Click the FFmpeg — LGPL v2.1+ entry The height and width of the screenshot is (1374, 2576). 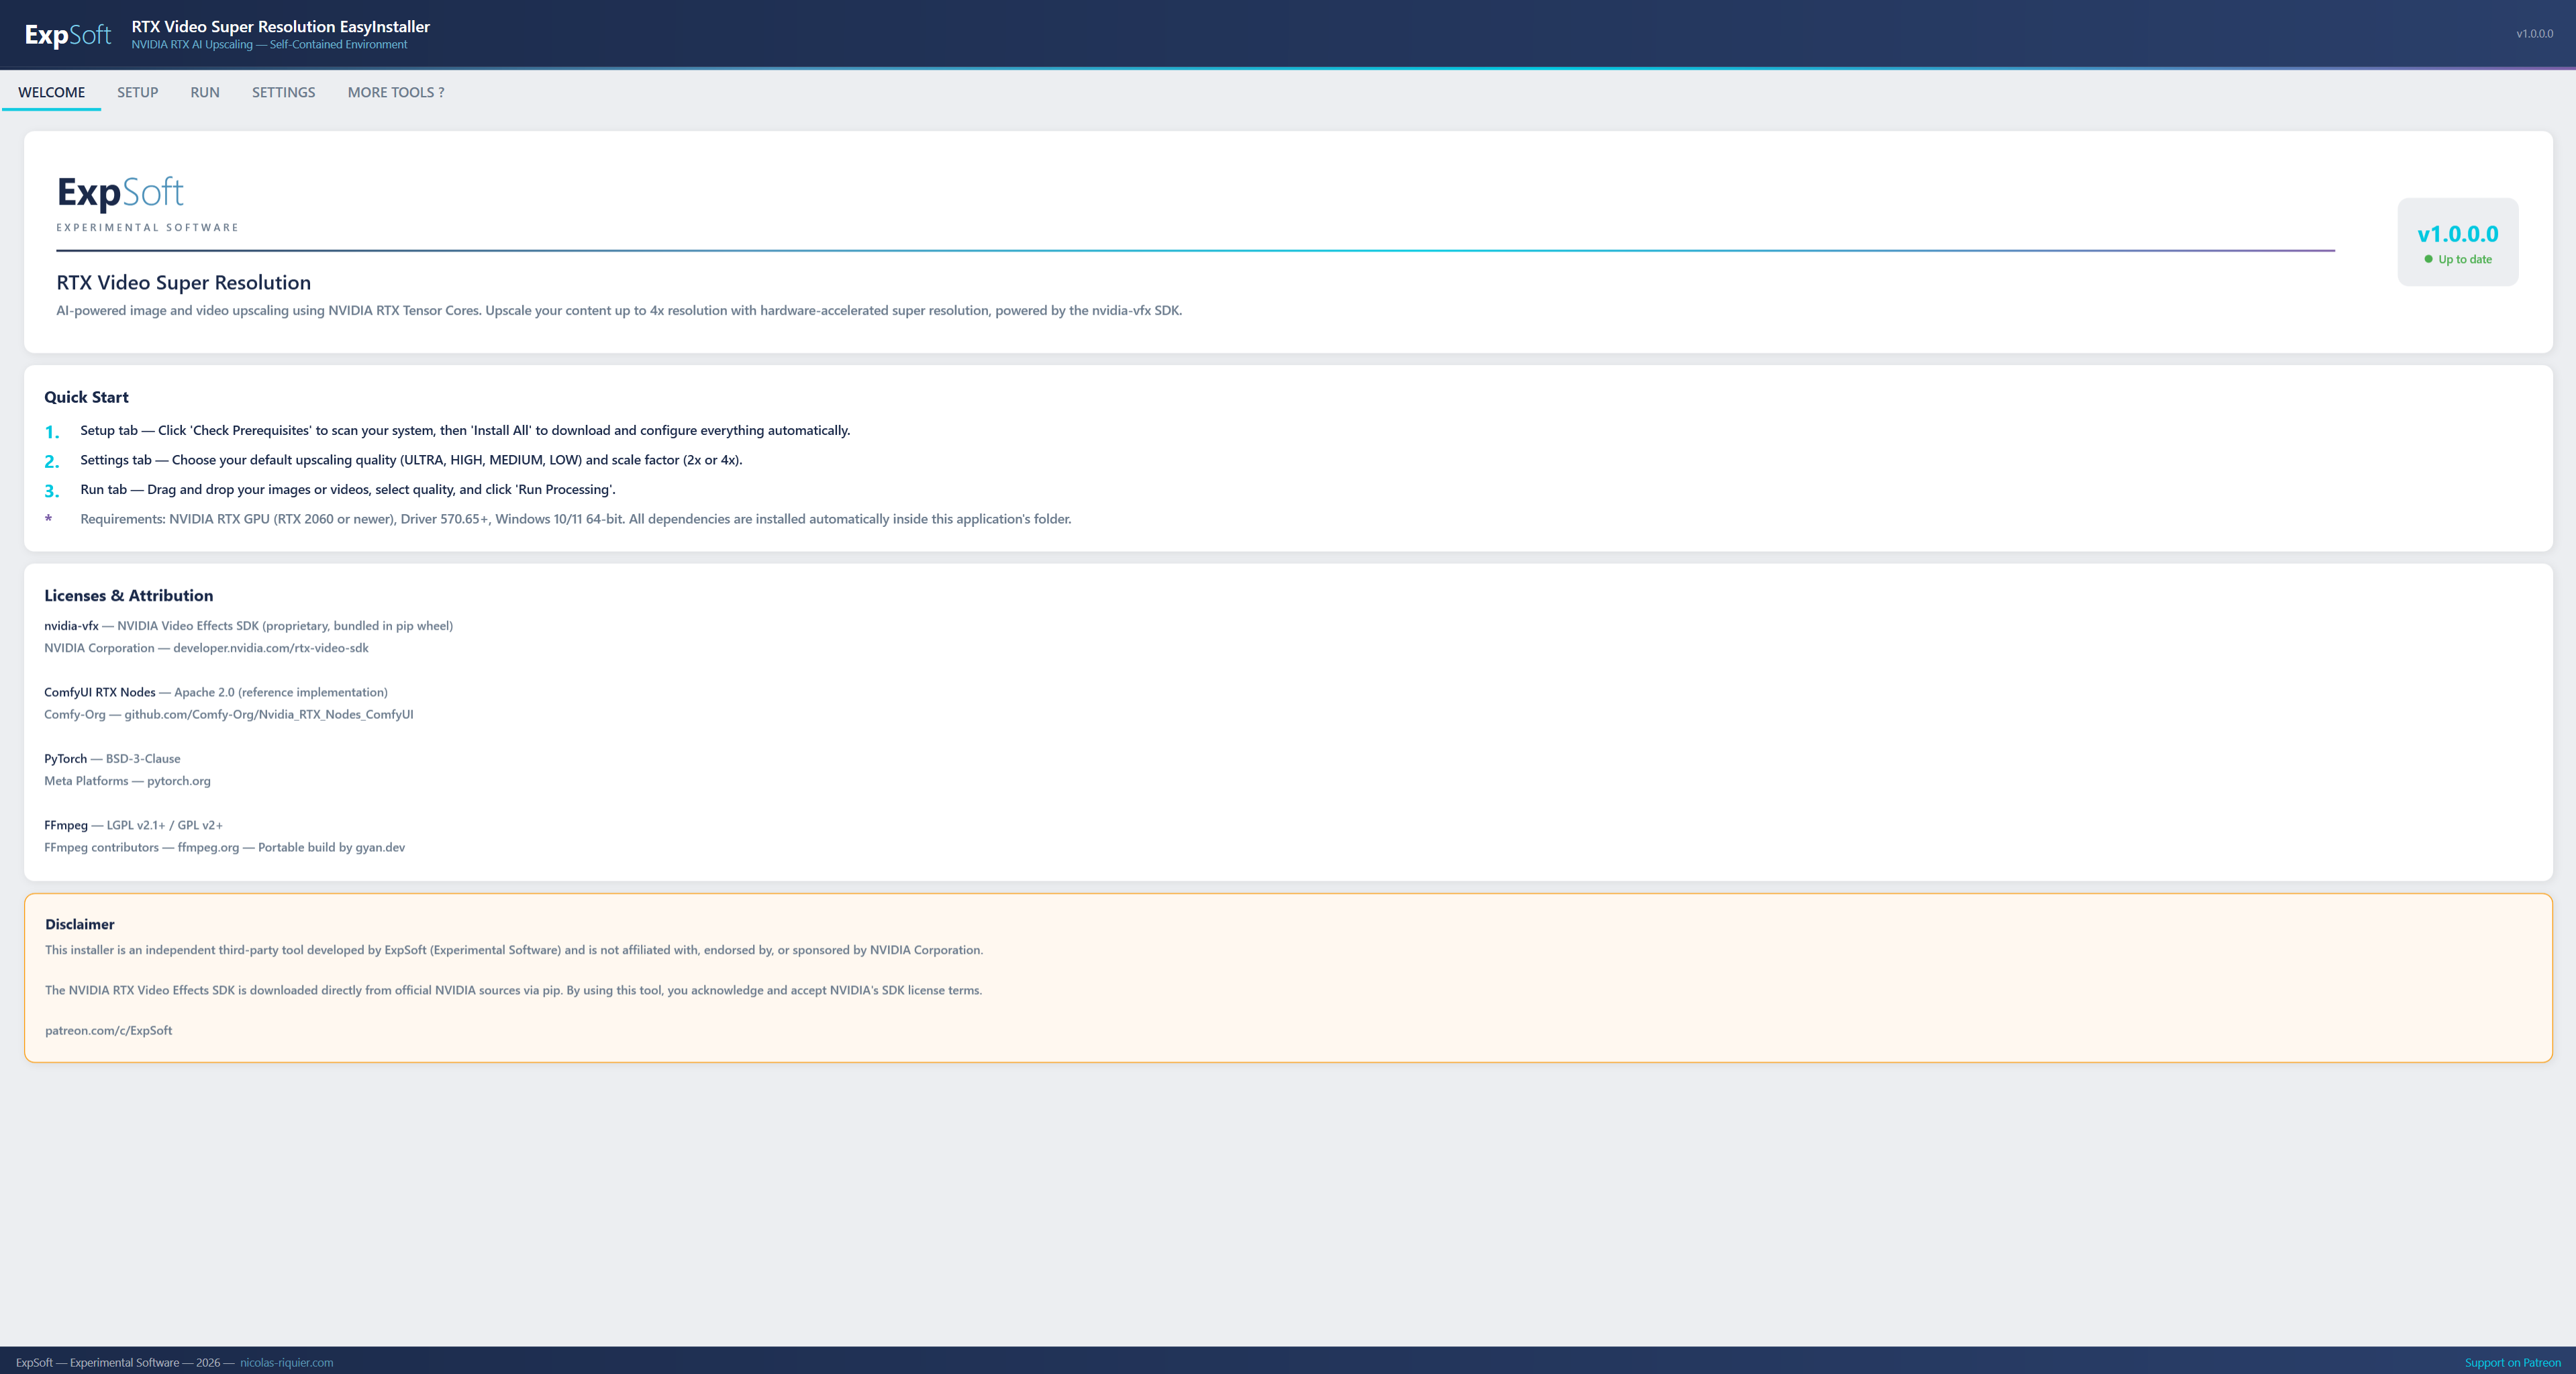133,825
